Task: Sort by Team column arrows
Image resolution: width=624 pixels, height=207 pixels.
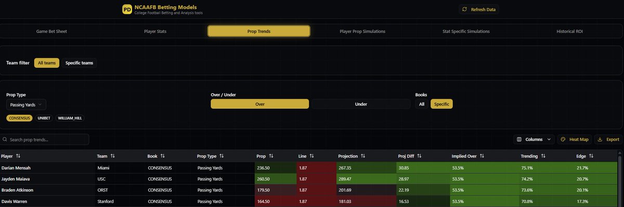Action: click(112, 156)
